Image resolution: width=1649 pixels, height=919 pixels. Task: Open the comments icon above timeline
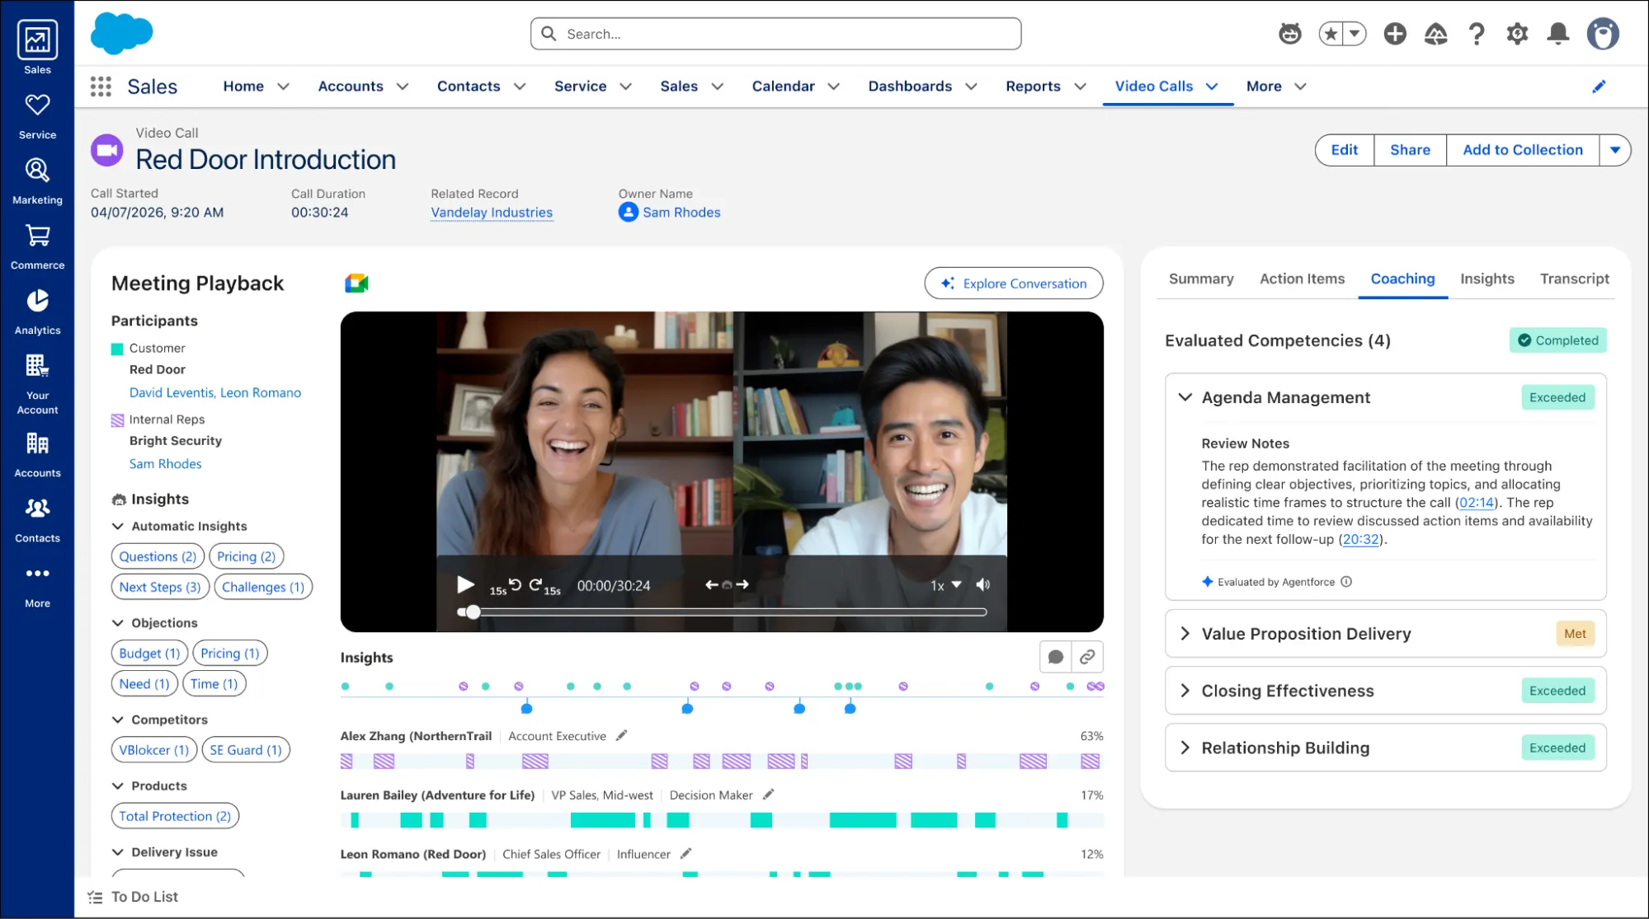point(1055,657)
